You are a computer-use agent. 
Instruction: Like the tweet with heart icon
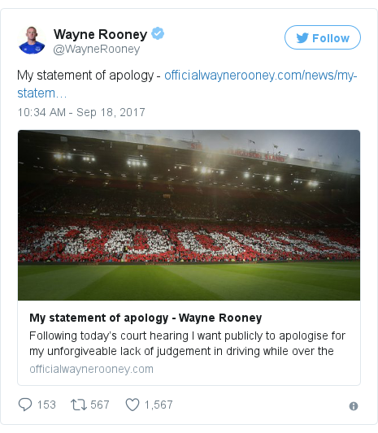coord(133,405)
